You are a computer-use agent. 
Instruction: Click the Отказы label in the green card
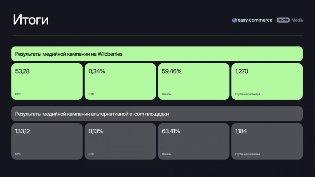coord(167,94)
